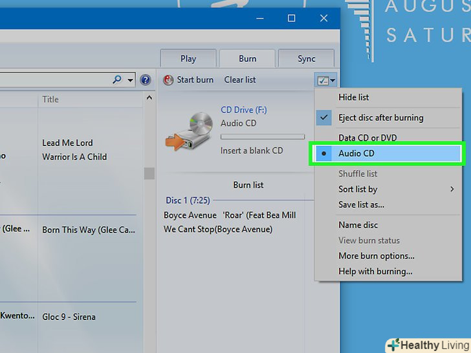This screenshot has height=353, width=471.
Task: Choose View burn status entry
Action: [388, 241]
